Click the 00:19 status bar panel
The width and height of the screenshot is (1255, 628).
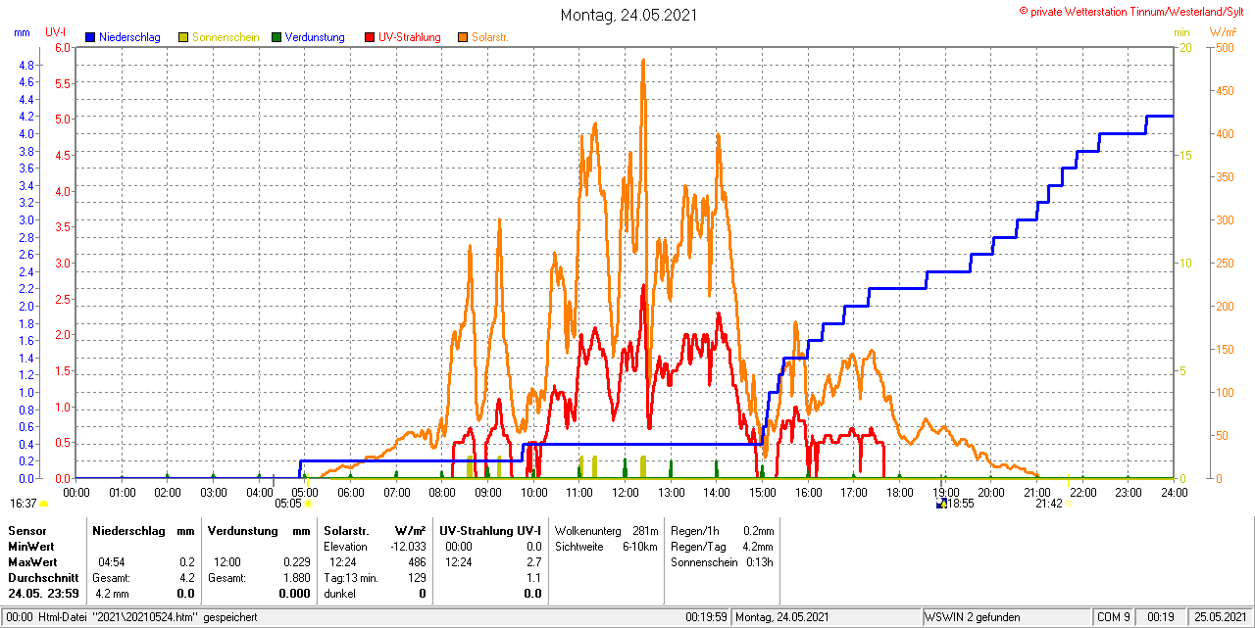(x=1161, y=617)
